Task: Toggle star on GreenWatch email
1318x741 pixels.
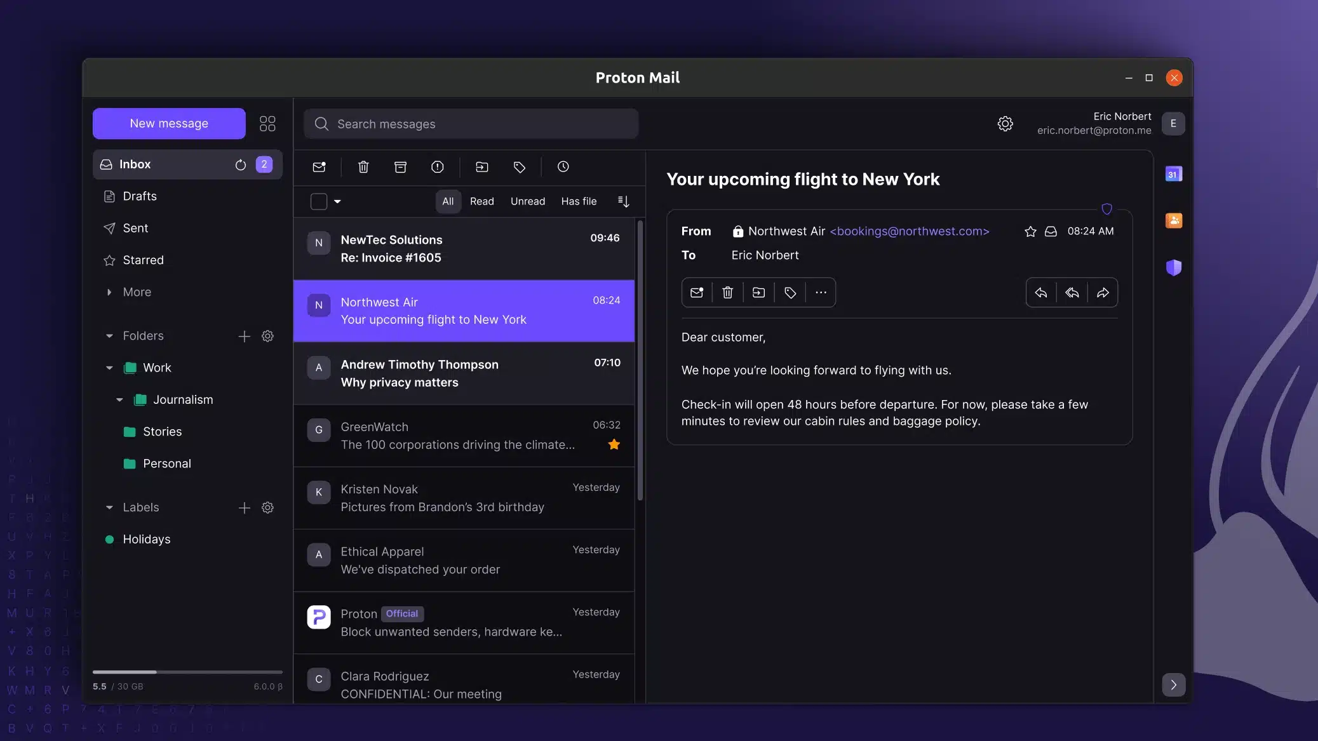Action: click(x=614, y=444)
